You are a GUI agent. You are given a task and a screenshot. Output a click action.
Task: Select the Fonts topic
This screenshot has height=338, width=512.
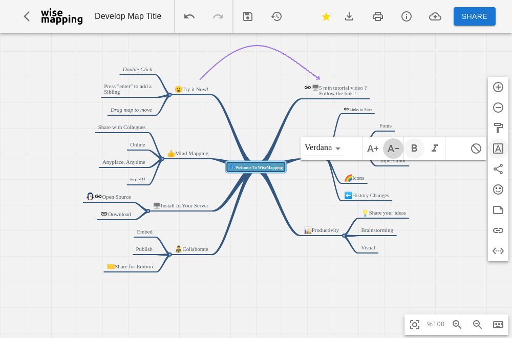point(386,126)
